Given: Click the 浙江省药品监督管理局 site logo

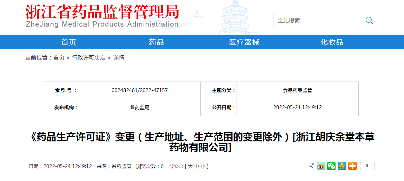Looking at the screenshot, I should (x=102, y=12).
